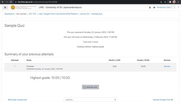Click the submitted date under Finished
This screenshot has width=181, height=102.
(x=44, y=69)
